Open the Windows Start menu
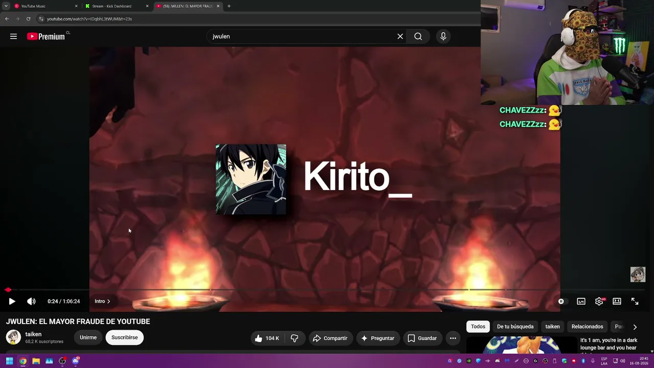 [9, 361]
